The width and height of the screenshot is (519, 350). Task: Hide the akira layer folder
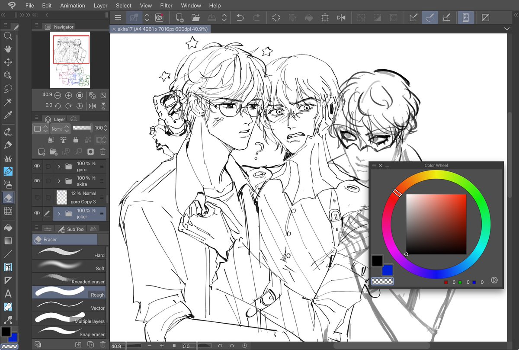pos(37,180)
